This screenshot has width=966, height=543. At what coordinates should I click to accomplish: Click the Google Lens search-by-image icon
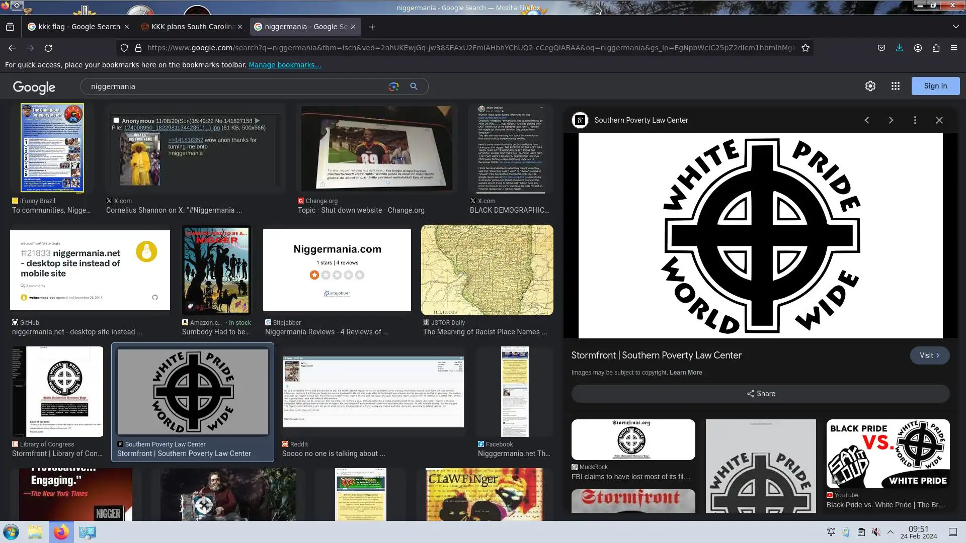pos(393,86)
